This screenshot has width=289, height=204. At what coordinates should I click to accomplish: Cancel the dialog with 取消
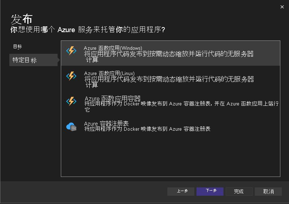point(268,191)
